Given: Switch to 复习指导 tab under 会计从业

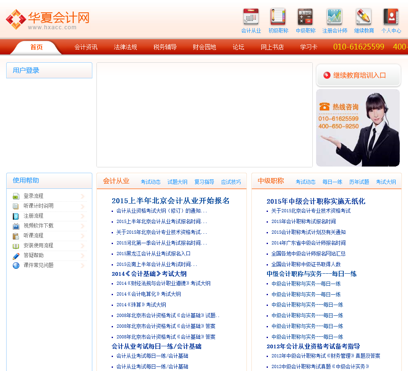Looking at the screenshot, I should click(x=204, y=182).
